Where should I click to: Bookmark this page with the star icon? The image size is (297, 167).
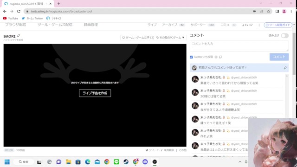tap(268, 11)
